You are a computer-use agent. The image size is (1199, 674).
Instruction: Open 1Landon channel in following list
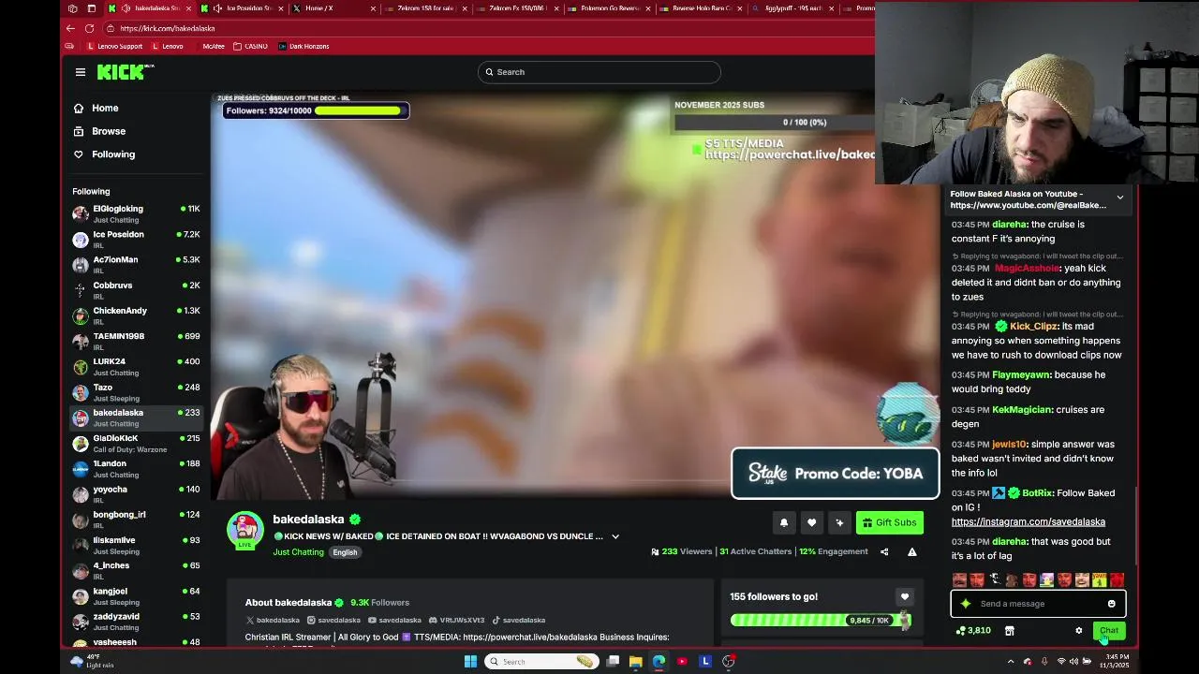pyautogui.click(x=137, y=468)
